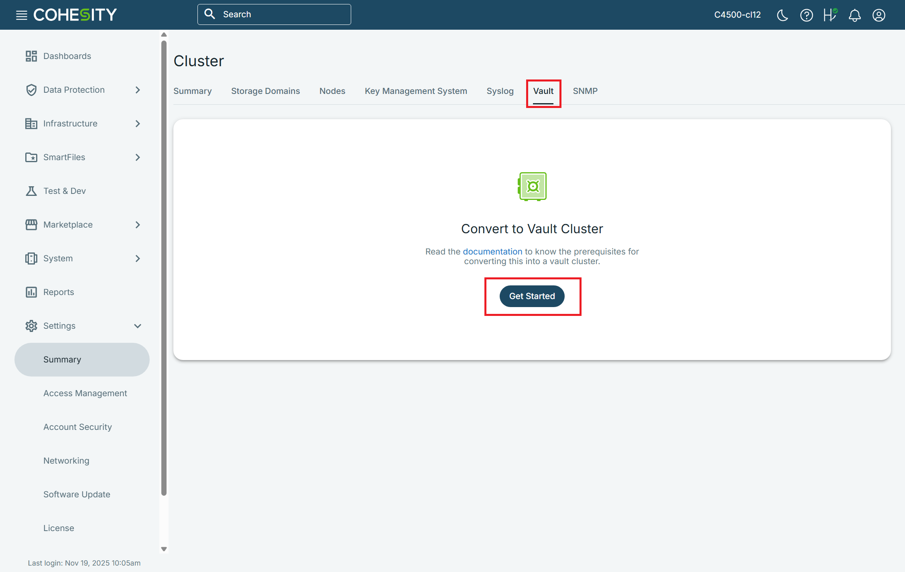Open the user account profile icon
905x572 pixels.
879,15
